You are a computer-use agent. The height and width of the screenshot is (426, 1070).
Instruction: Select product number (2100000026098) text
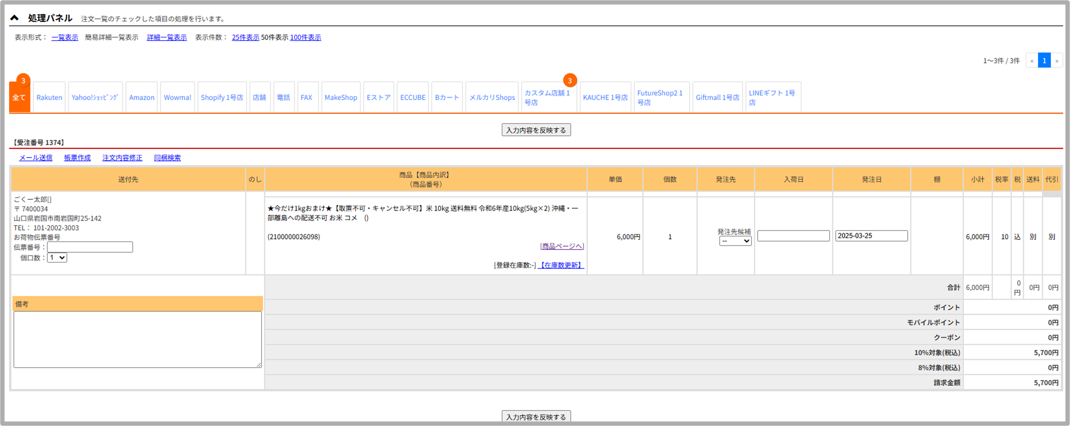[x=294, y=237]
